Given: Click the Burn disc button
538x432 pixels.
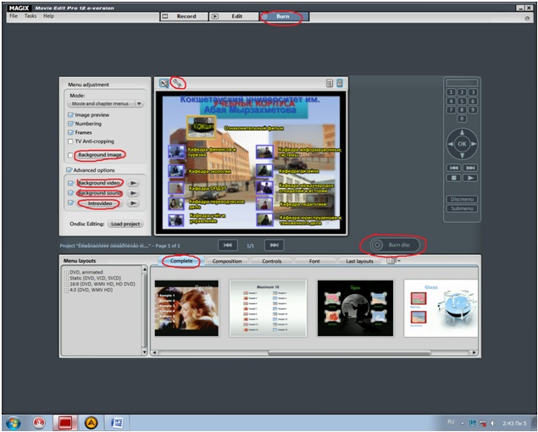Looking at the screenshot, I should (393, 245).
